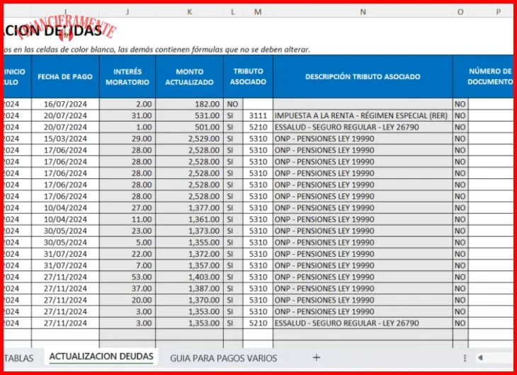Select the amount cell 1,403.00

(189, 277)
